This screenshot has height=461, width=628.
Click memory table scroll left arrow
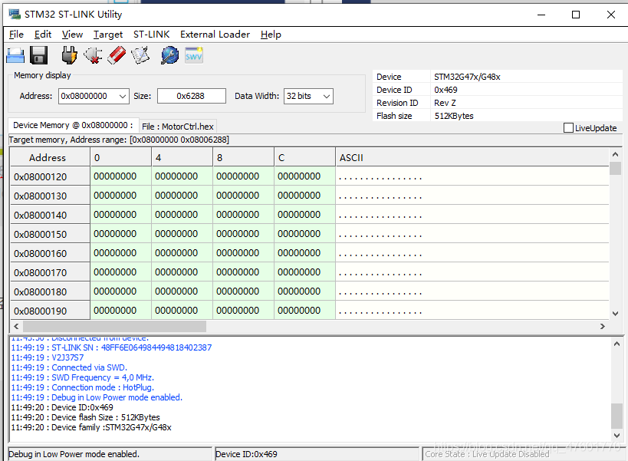pyautogui.click(x=16, y=327)
